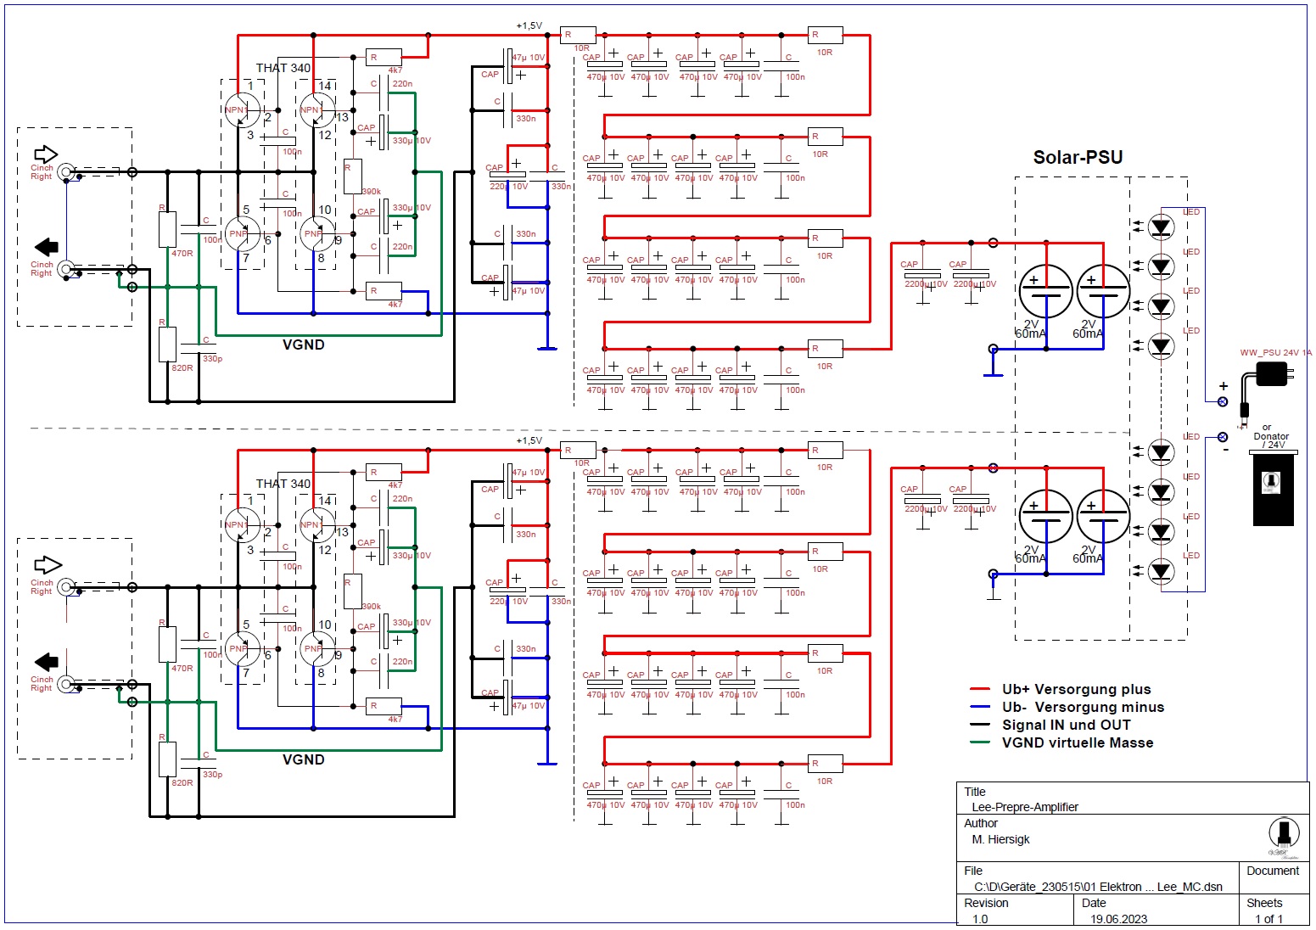This screenshot has width=1316, height=930.
Task: Click the author logo in the title block
Action: pyautogui.click(x=1283, y=837)
